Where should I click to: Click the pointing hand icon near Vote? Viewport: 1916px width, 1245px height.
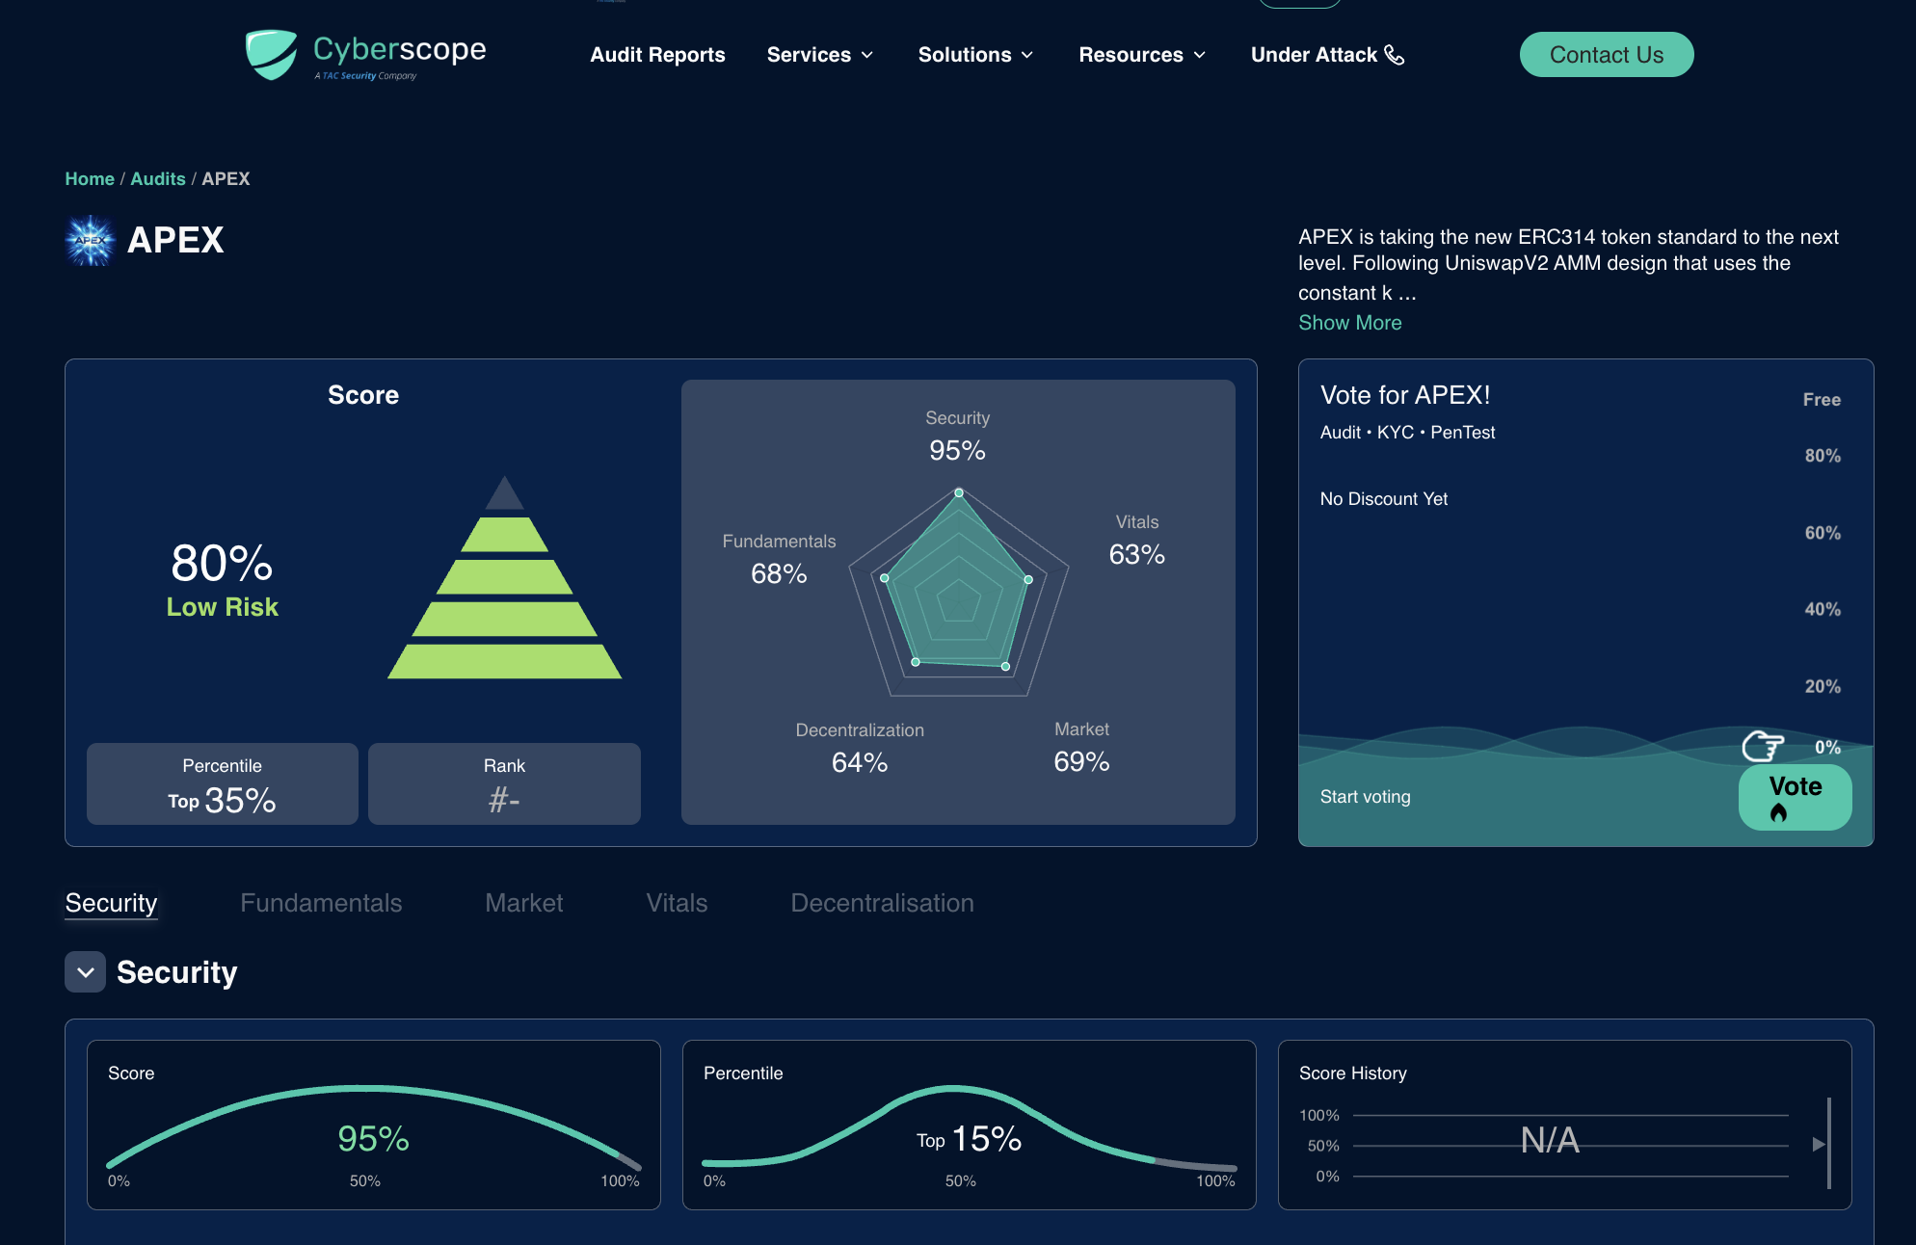[x=1762, y=747]
